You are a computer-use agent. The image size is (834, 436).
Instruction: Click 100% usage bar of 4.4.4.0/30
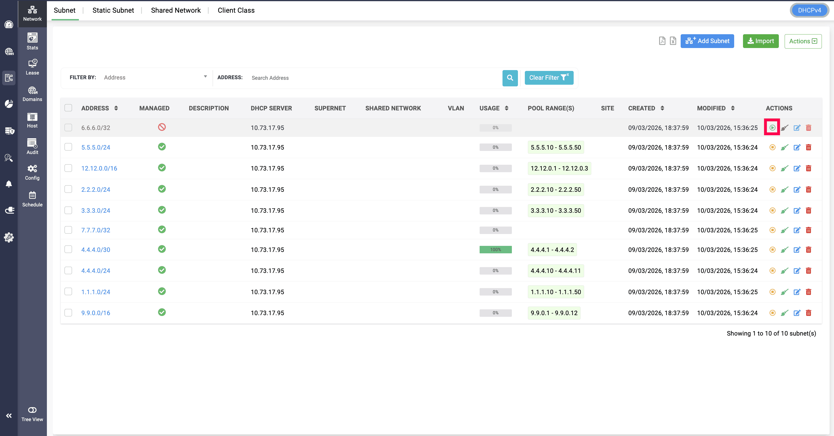click(x=495, y=250)
